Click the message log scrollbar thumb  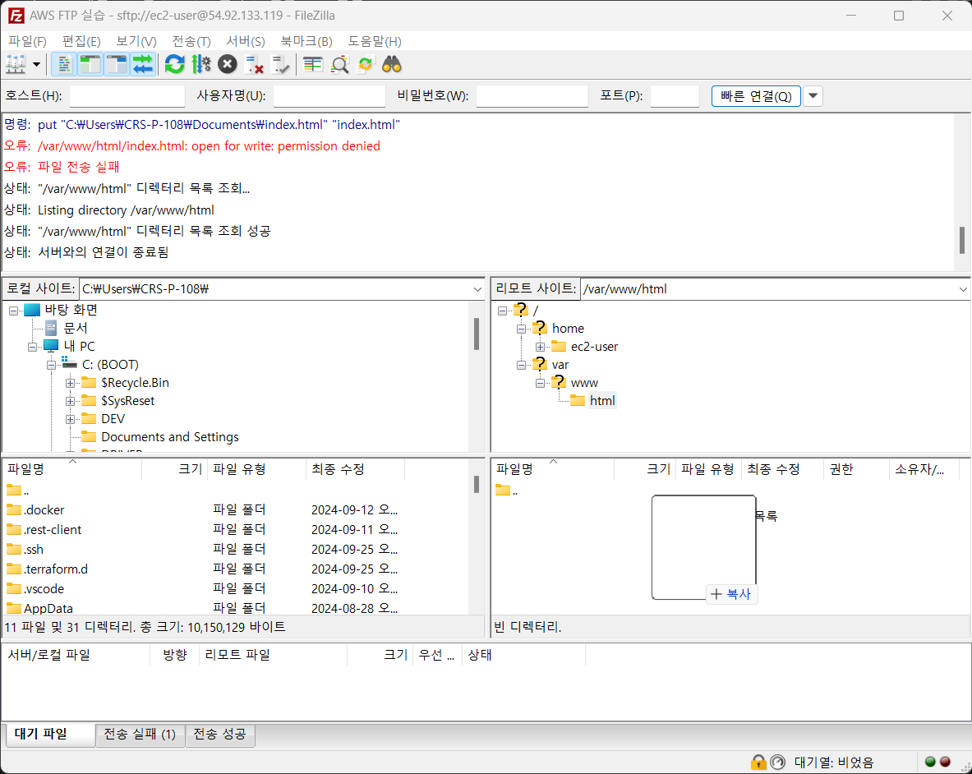pos(962,241)
